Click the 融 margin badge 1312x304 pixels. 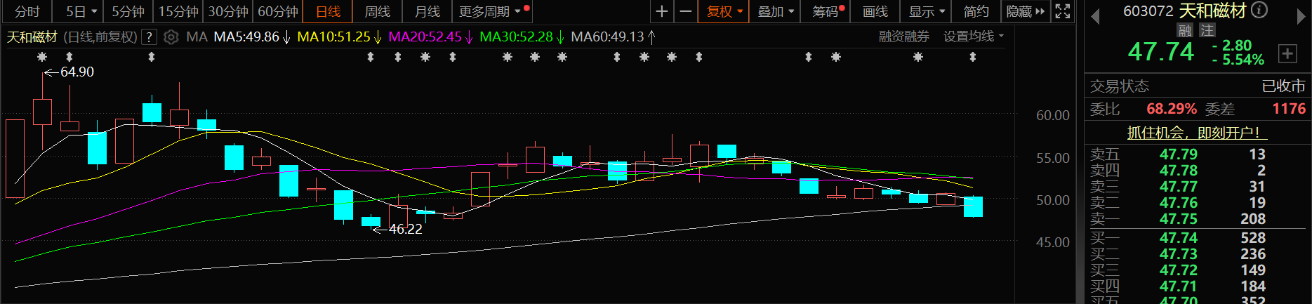(x=1185, y=30)
